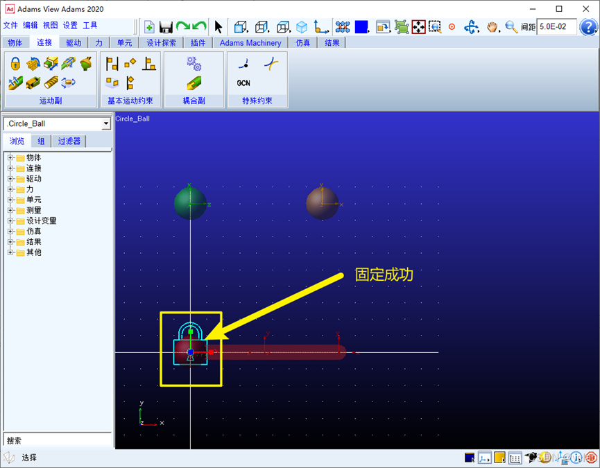Choose the planar joint tool
600x468 pixels.
click(69, 83)
